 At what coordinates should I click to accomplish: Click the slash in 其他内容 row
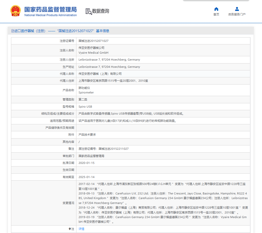coord(79,142)
